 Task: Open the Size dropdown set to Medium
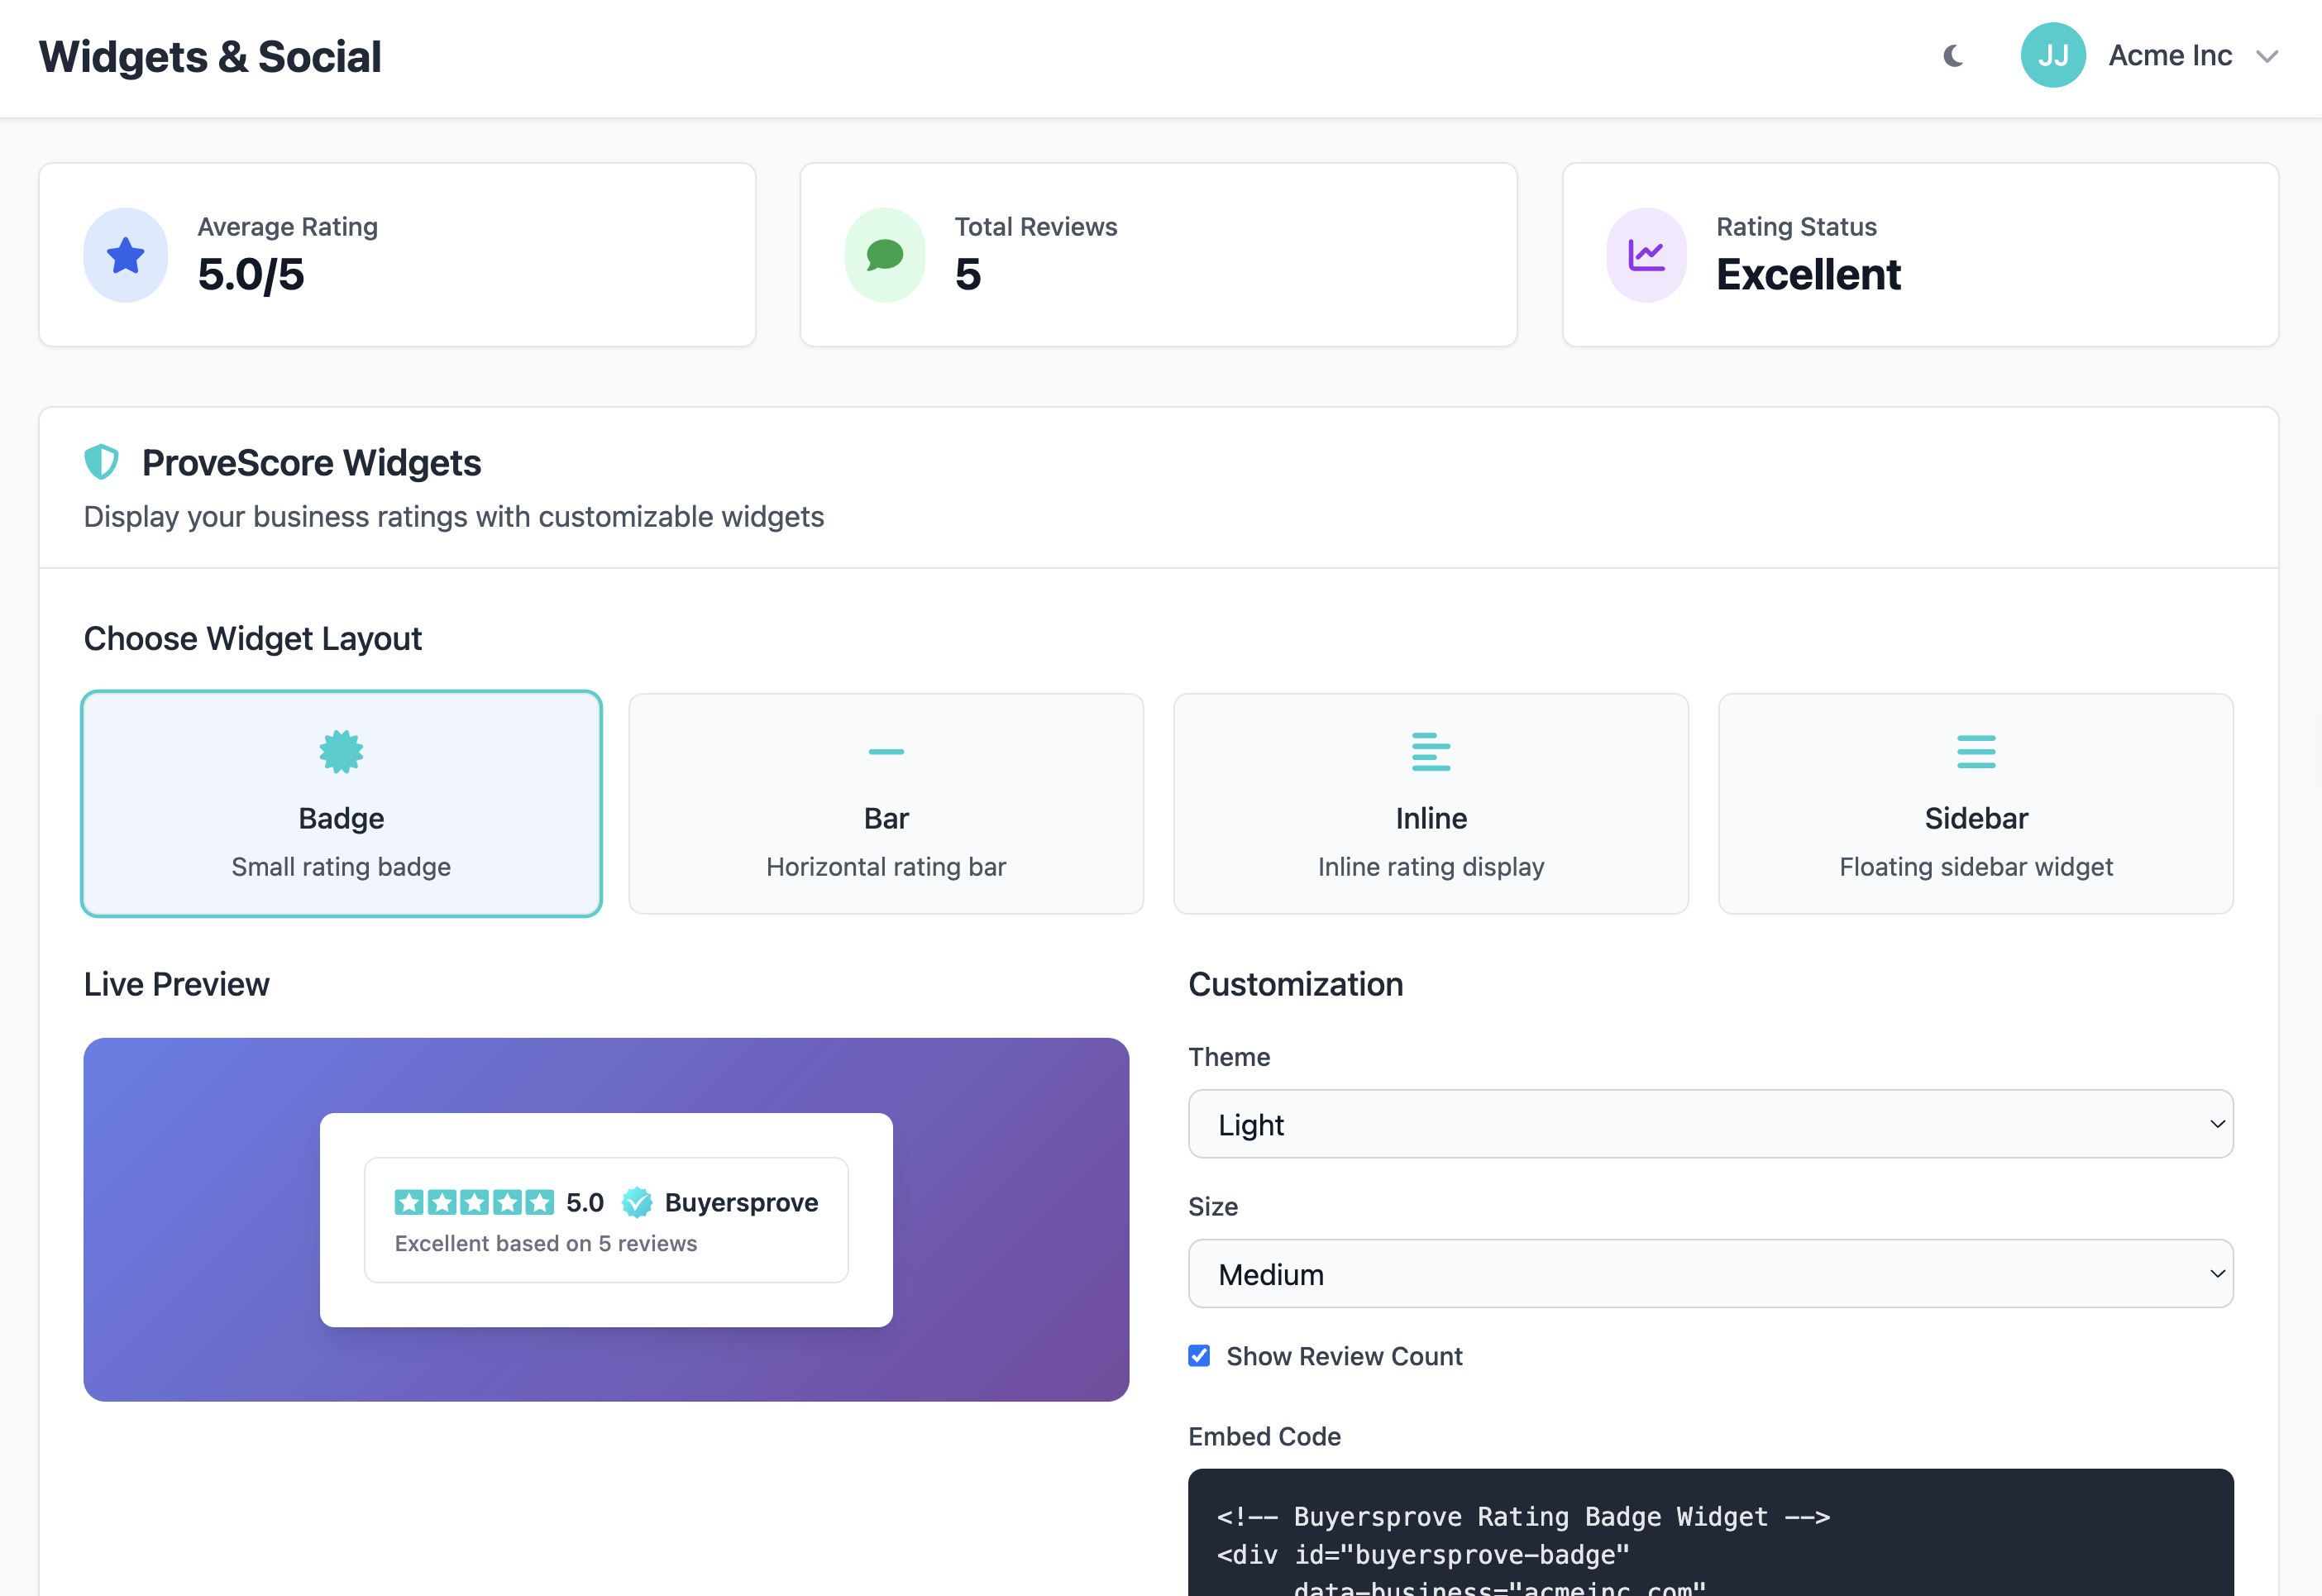point(1710,1274)
